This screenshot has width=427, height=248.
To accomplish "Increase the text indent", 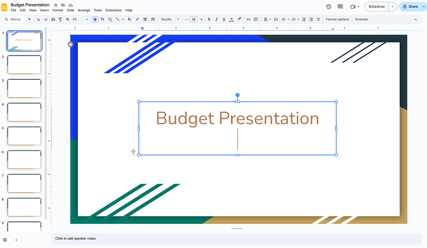I will click(x=311, y=19).
